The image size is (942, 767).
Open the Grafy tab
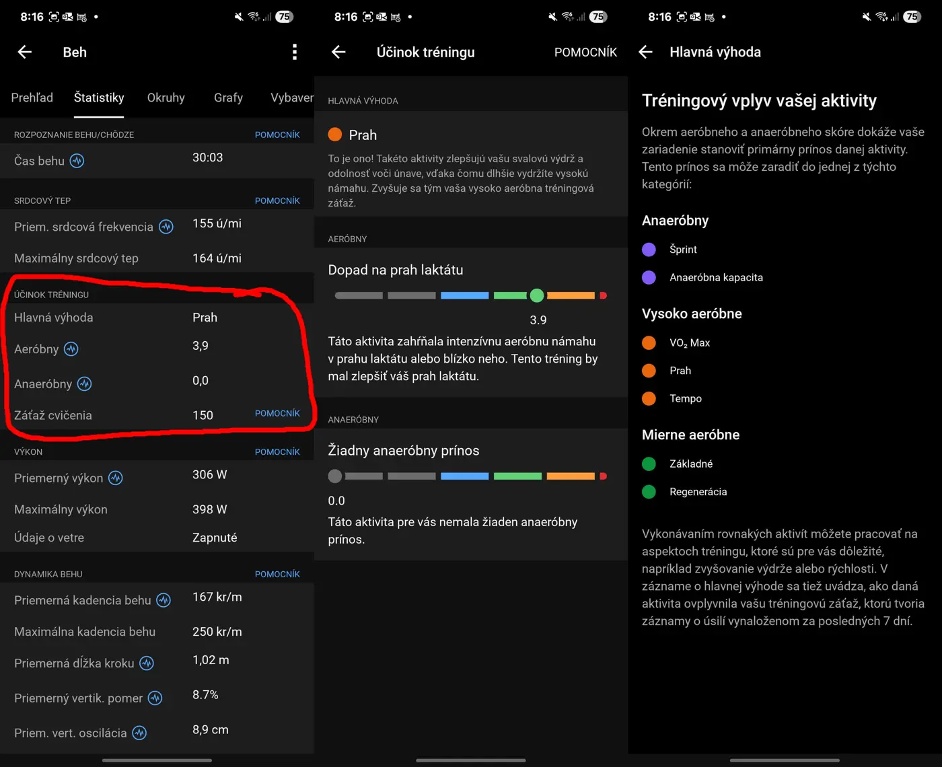click(228, 98)
